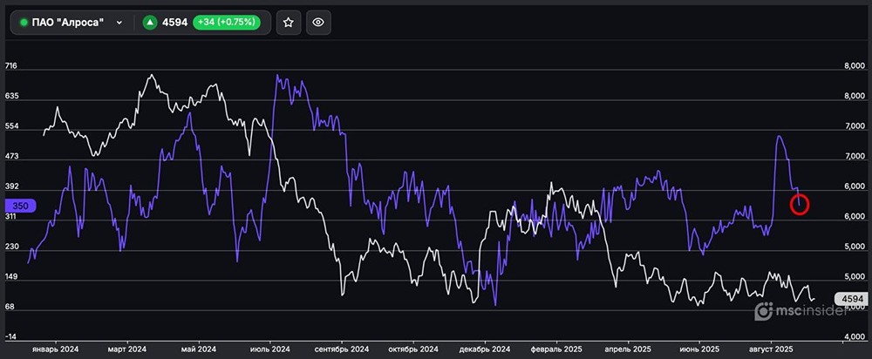Screen dimensions: 872x359
Task: Open the ПАО "Алроса" ticker dropdown
Action: point(119,23)
